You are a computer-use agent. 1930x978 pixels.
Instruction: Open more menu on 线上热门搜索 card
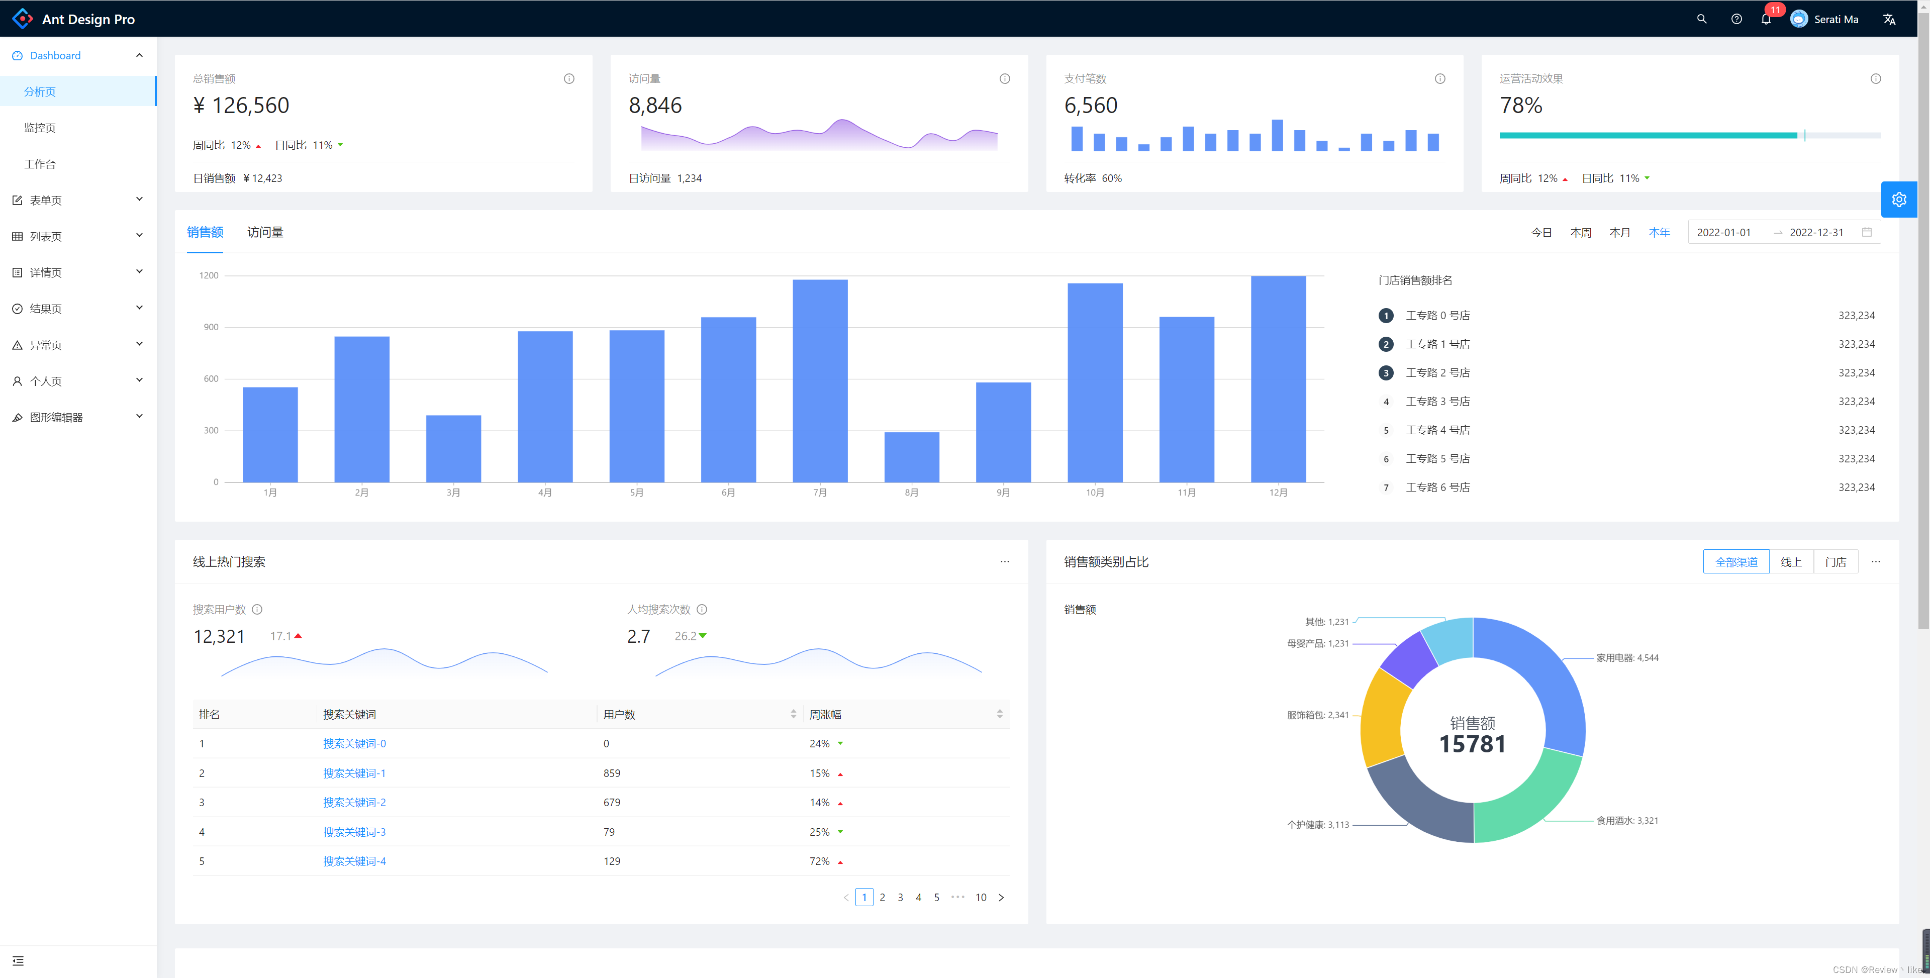point(1005,561)
